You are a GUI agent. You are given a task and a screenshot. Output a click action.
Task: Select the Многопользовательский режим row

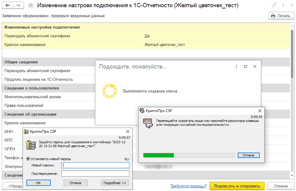click(49, 97)
